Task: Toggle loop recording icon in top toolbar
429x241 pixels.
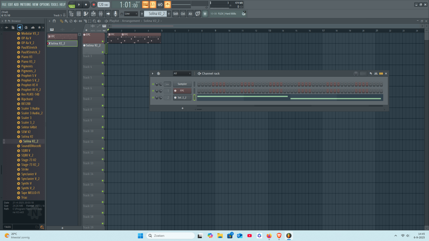Action: pos(160,5)
